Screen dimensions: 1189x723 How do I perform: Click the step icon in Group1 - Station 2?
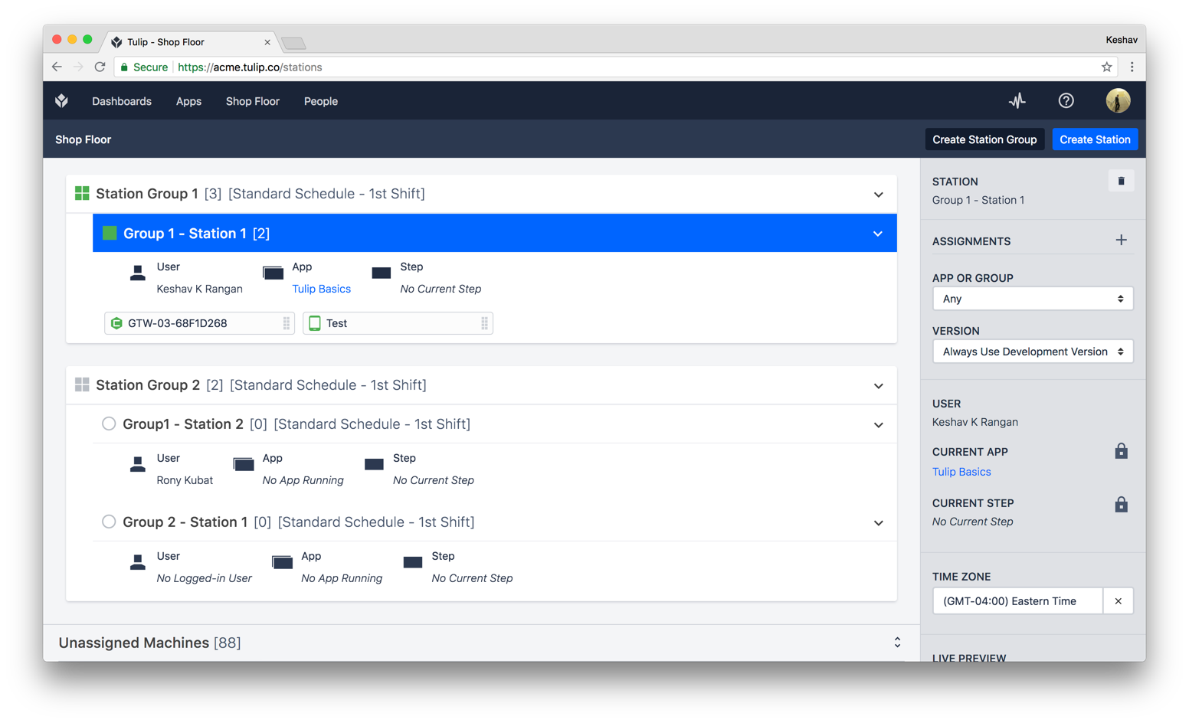[x=374, y=464]
